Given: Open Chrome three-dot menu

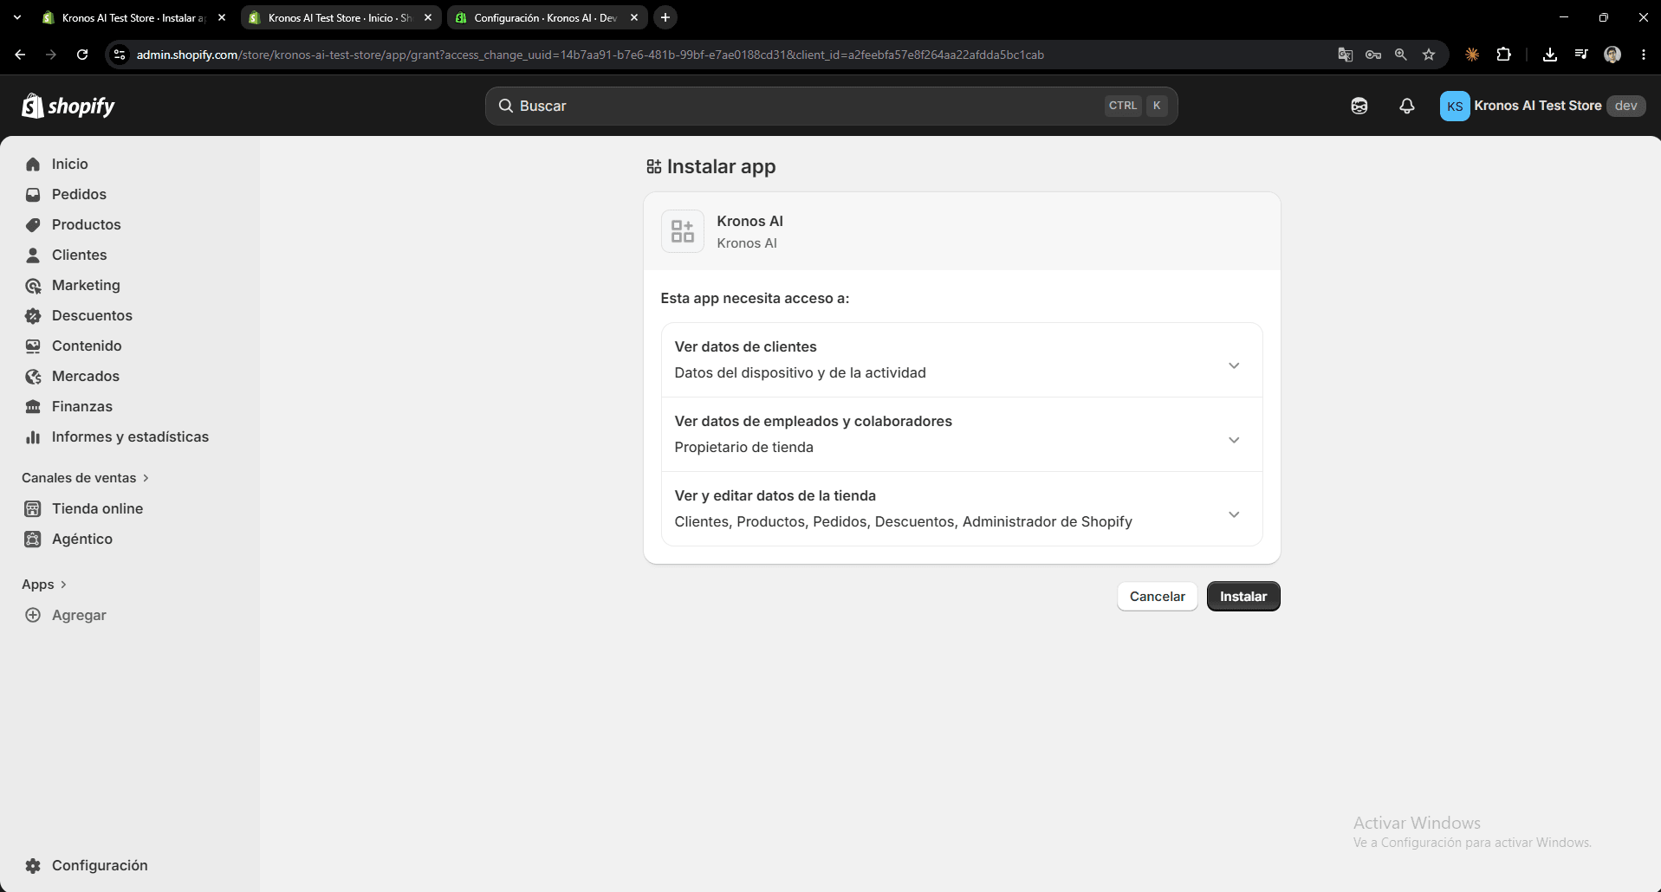Looking at the screenshot, I should click(x=1644, y=55).
